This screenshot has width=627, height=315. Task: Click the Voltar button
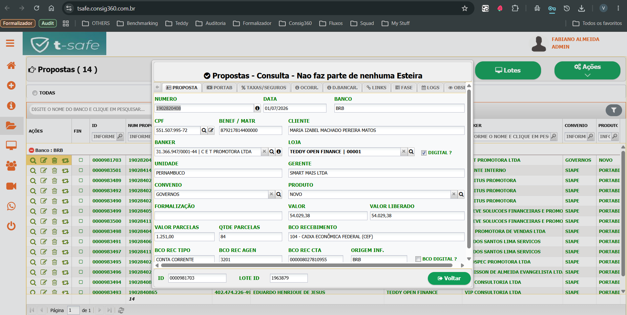click(x=449, y=278)
